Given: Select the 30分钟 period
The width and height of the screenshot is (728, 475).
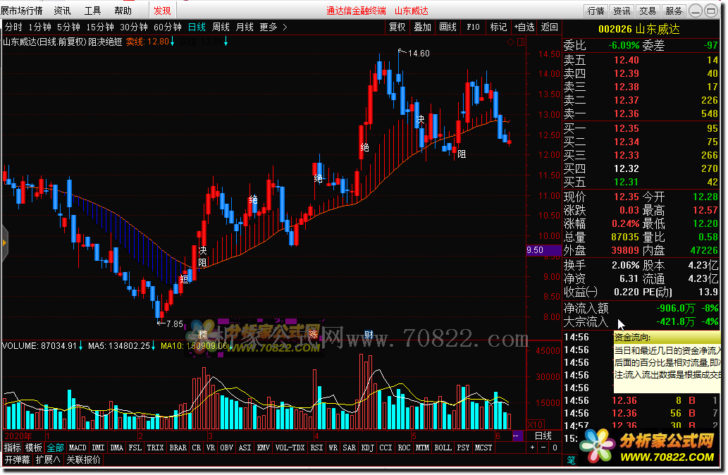Looking at the screenshot, I should coord(134,27).
